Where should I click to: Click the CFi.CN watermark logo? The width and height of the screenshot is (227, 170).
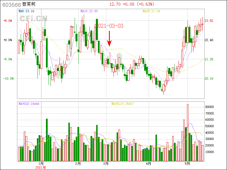point(33,18)
